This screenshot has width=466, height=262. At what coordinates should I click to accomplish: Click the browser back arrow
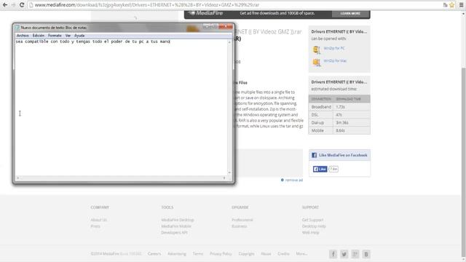click(x=5, y=5)
